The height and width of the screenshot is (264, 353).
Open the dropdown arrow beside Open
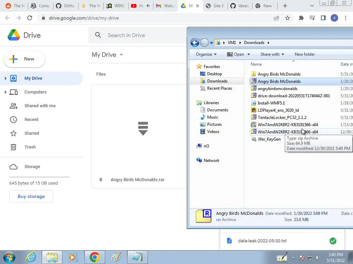[249, 54]
